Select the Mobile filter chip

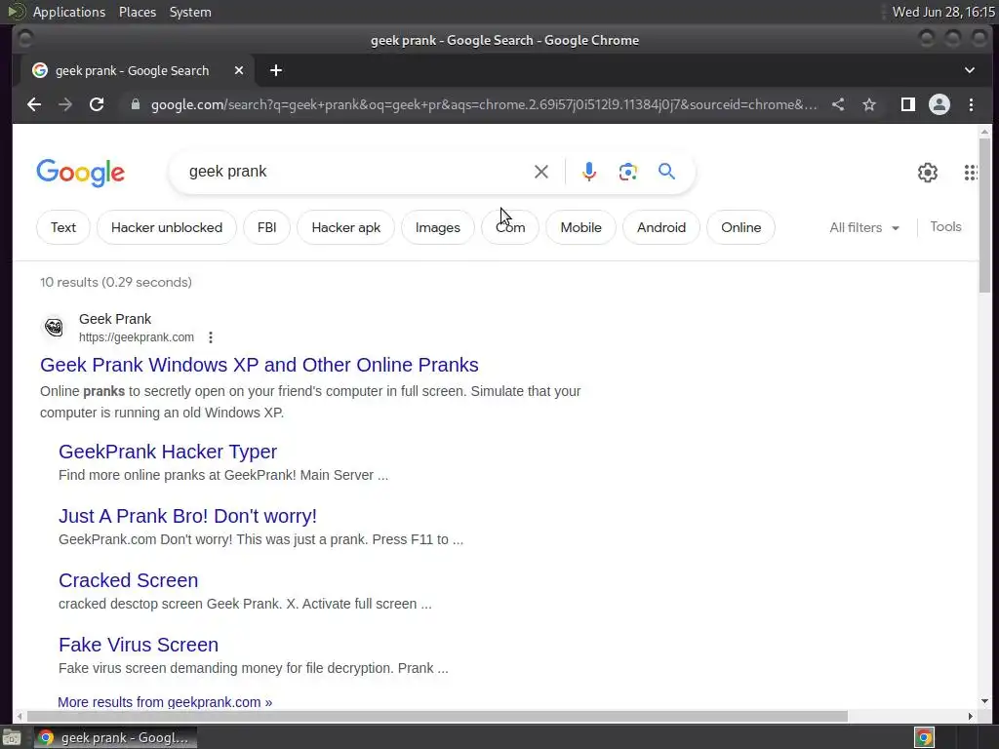[580, 227]
